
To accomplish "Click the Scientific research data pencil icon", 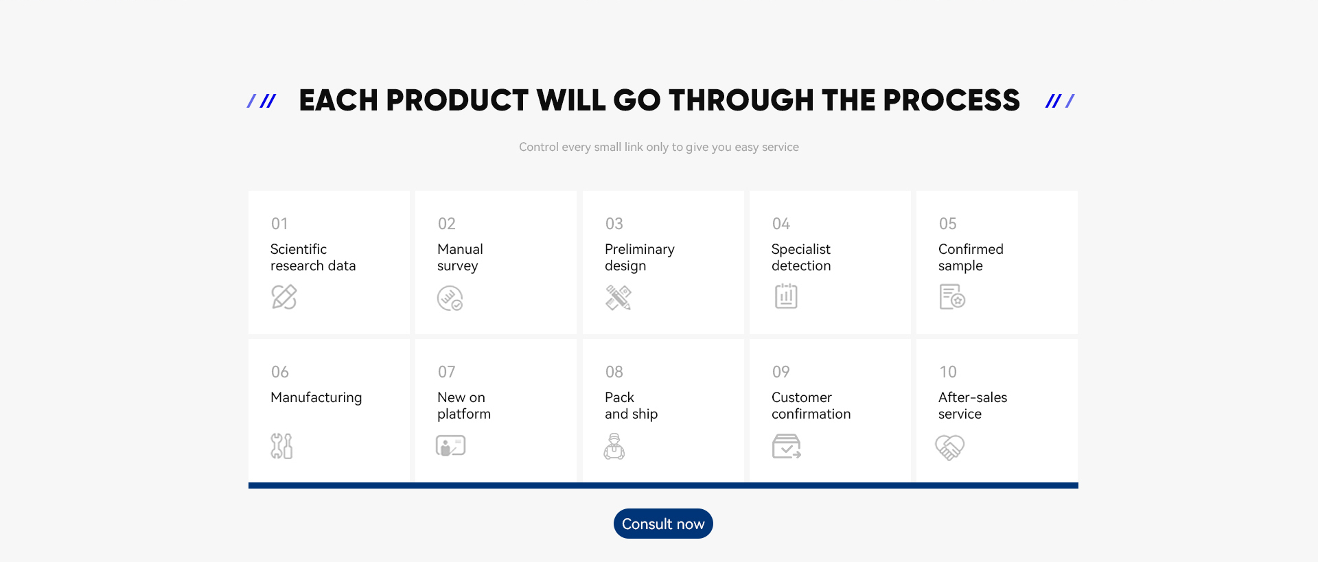I will point(284,296).
